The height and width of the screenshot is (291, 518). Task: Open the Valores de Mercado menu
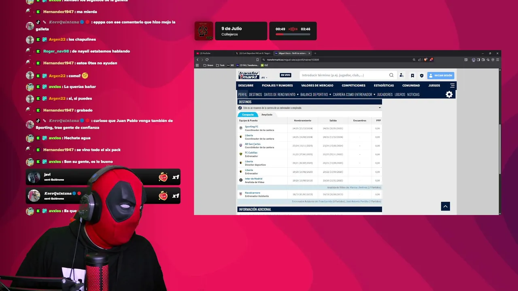click(317, 86)
